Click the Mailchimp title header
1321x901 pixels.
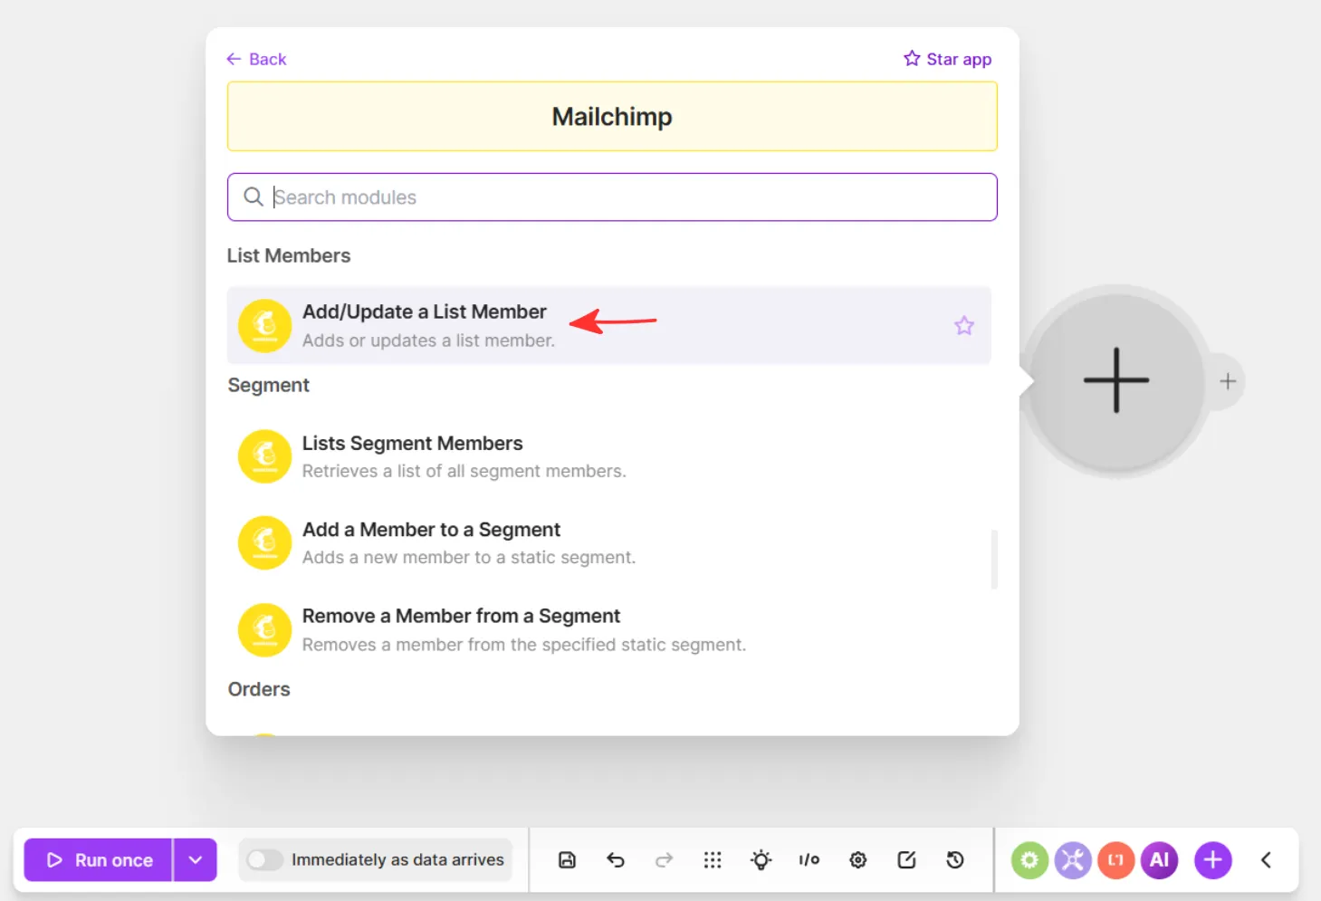[x=612, y=117]
